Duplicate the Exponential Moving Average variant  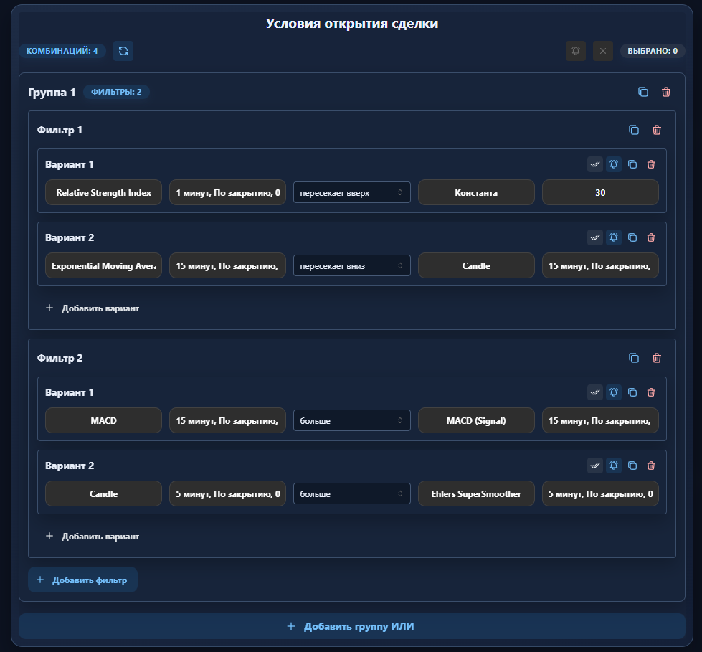click(x=632, y=237)
